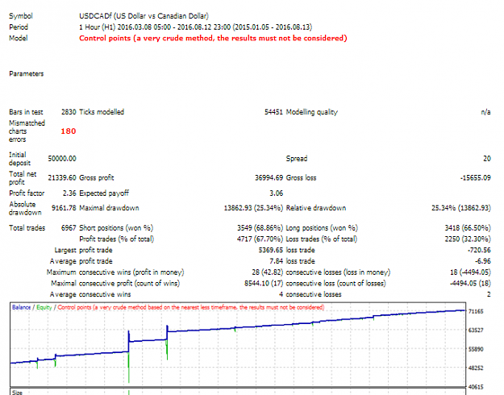Screen dimensions: 504x395
Task: Click the chart axis label 48252
Action: point(476,368)
